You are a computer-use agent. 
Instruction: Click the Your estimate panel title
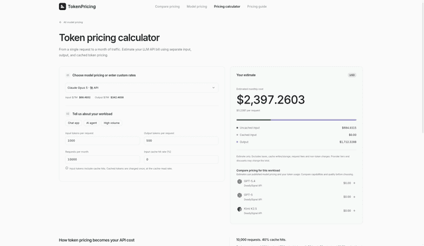pyautogui.click(x=246, y=75)
